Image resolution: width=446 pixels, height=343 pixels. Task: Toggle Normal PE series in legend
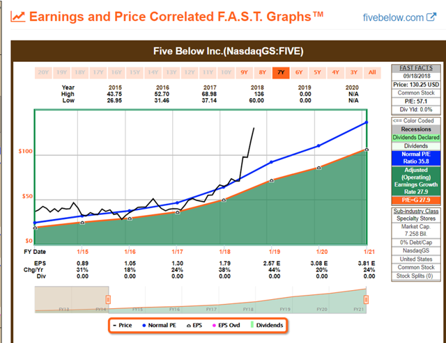coord(159,325)
